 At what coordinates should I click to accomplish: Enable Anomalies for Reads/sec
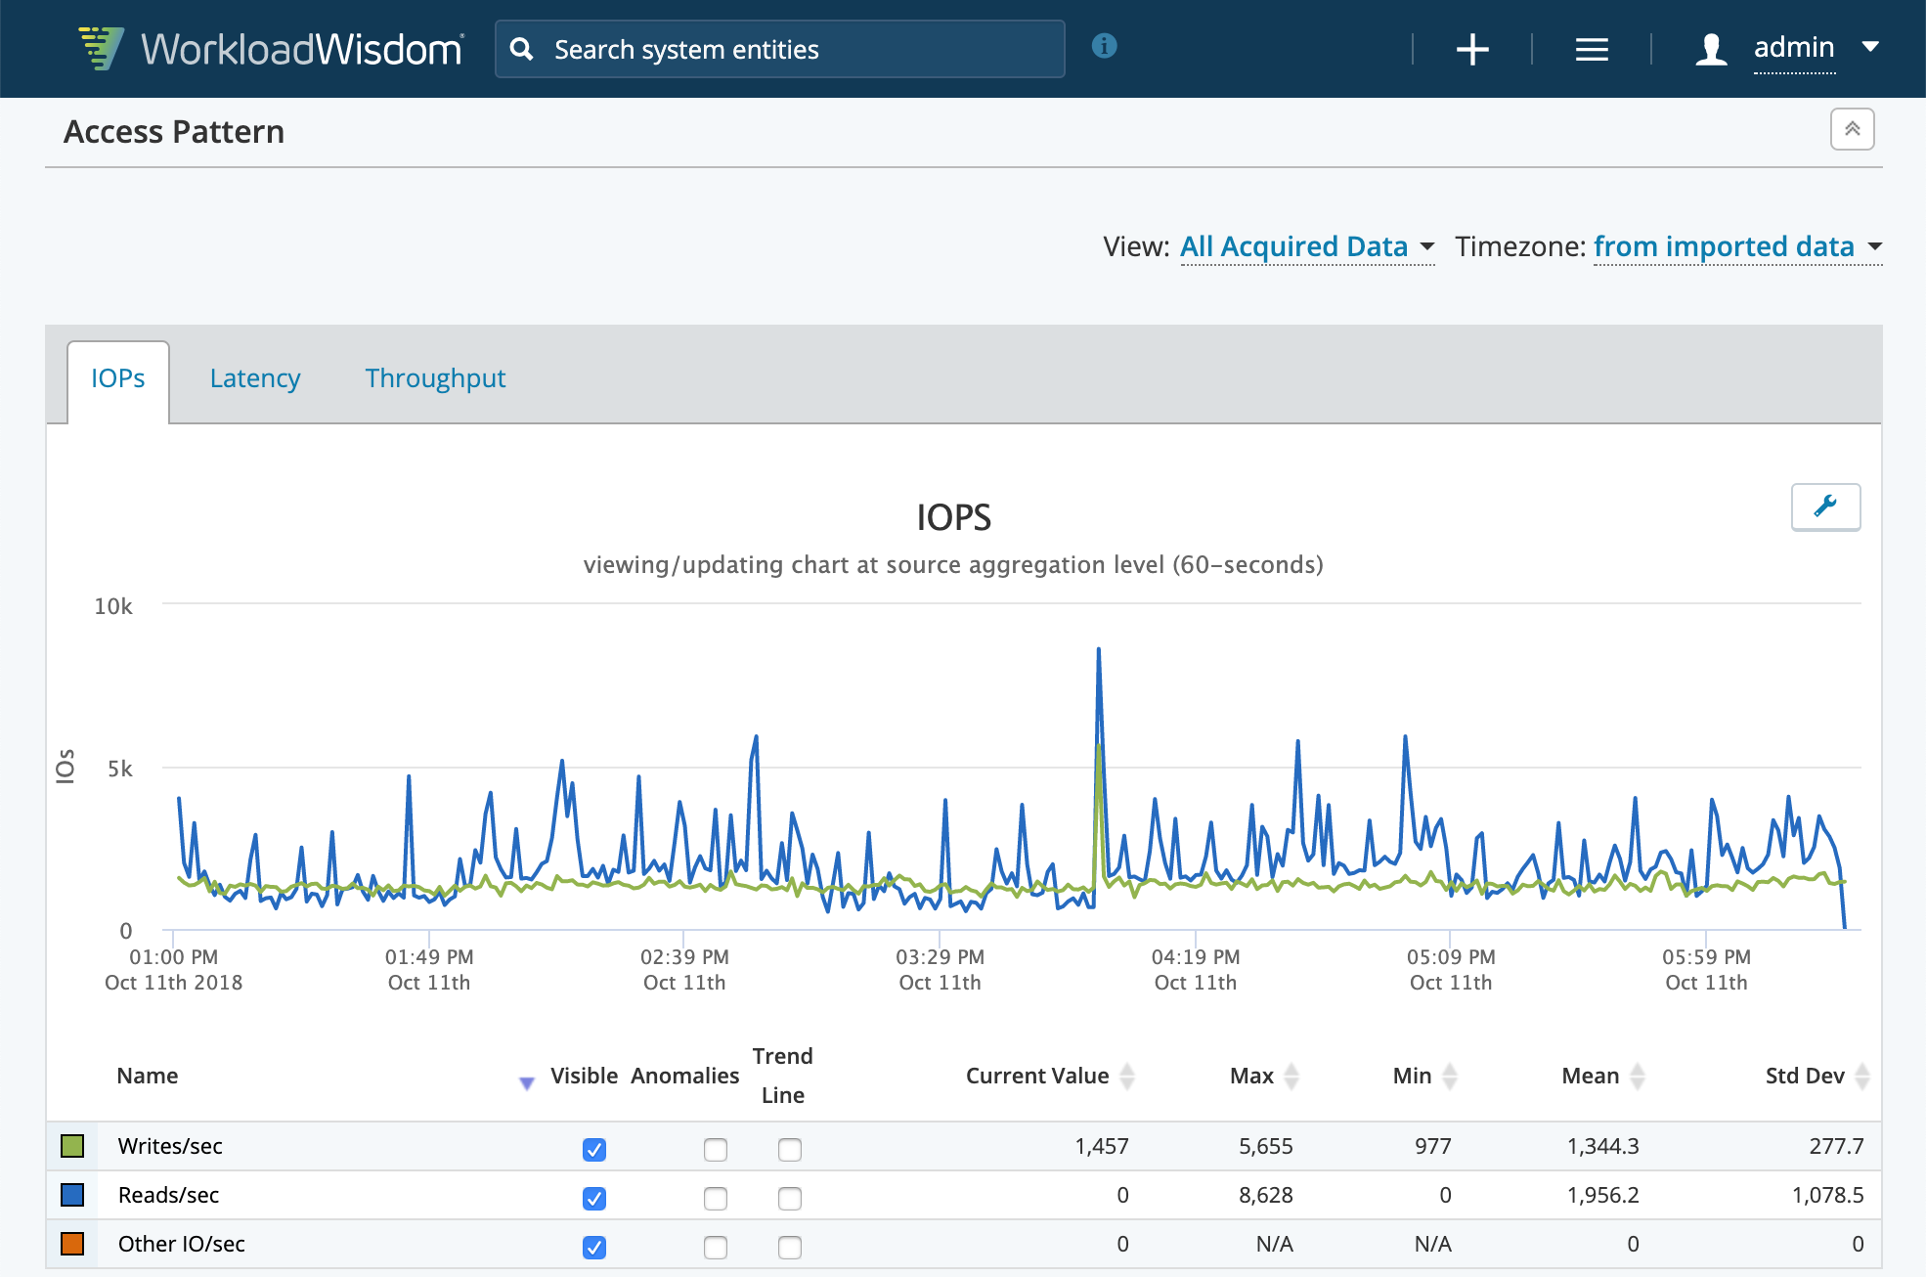pos(716,1198)
